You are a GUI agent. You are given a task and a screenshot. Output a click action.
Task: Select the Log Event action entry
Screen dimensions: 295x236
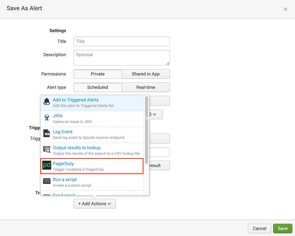point(92,134)
